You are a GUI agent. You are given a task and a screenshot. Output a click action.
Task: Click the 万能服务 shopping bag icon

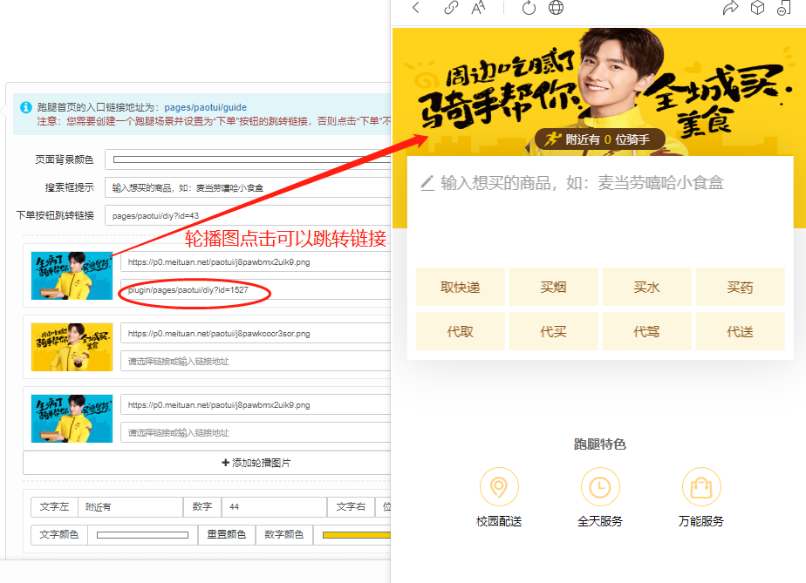click(x=701, y=487)
